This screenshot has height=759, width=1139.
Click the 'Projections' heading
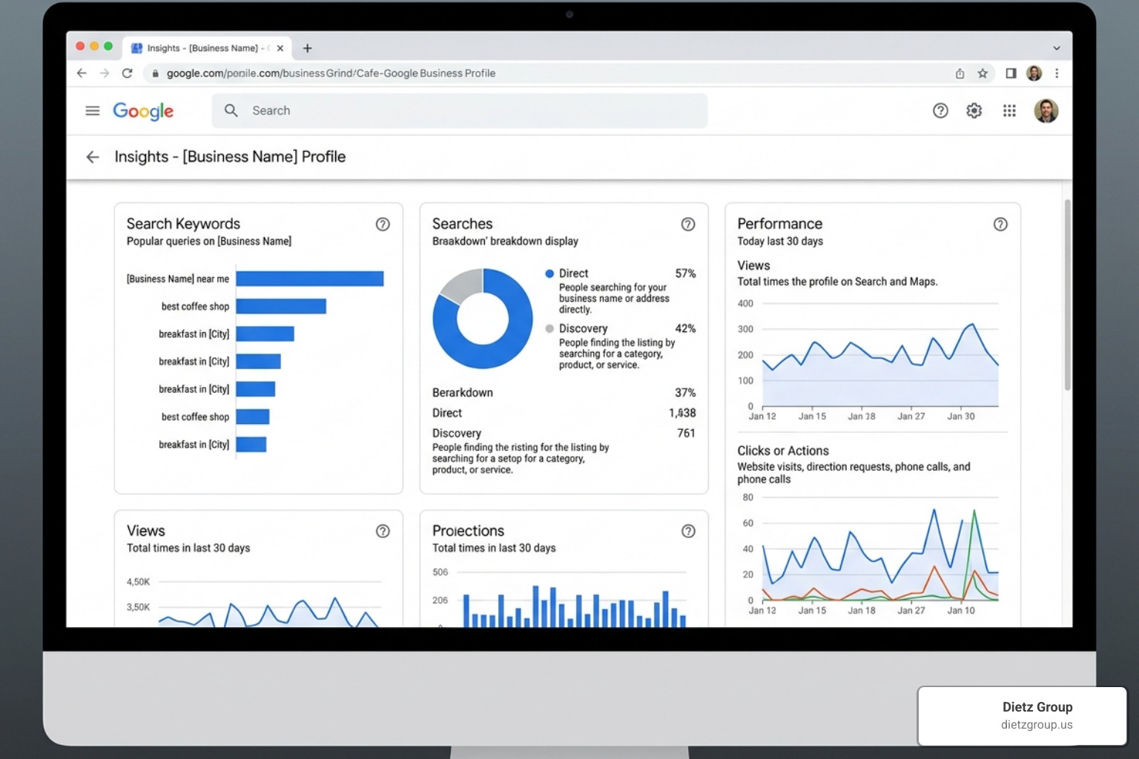click(x=468, y=531)
